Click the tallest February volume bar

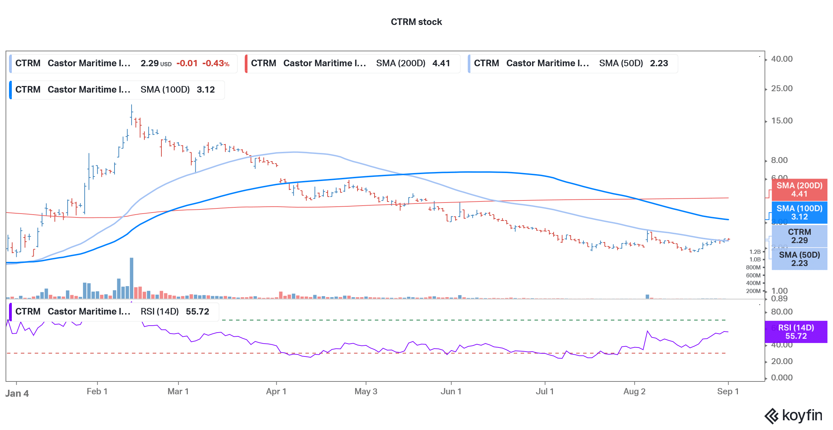132,278
